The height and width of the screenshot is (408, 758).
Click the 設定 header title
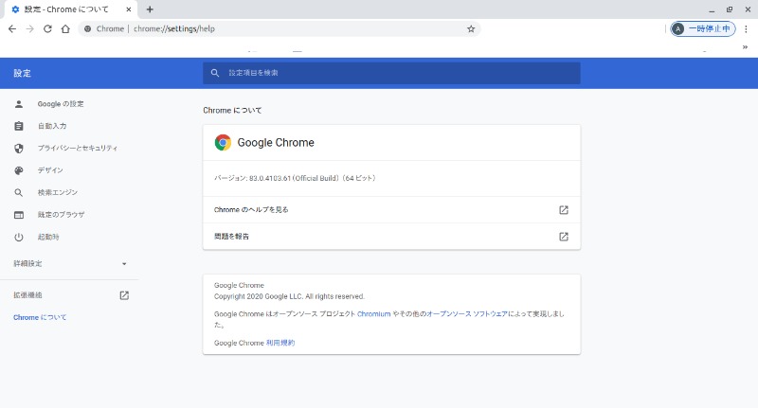pos(22,73)
